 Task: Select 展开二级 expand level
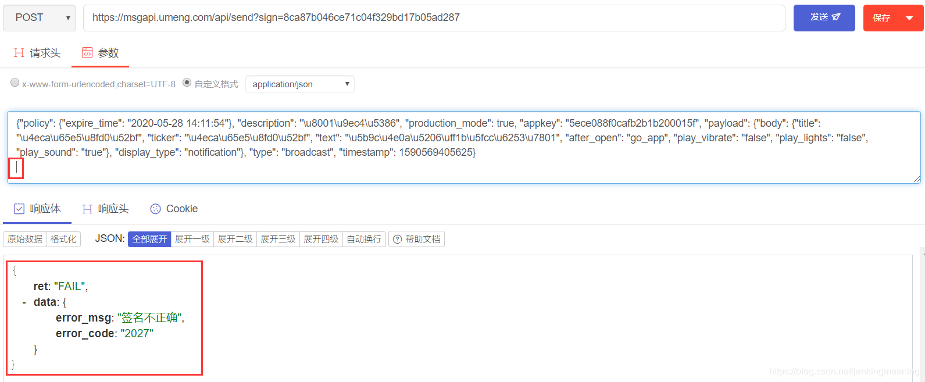point(235,239)
